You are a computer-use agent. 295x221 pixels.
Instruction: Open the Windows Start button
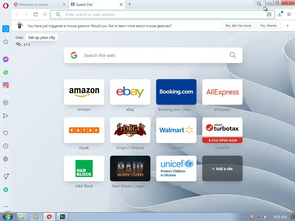click(x=7, y=216)
